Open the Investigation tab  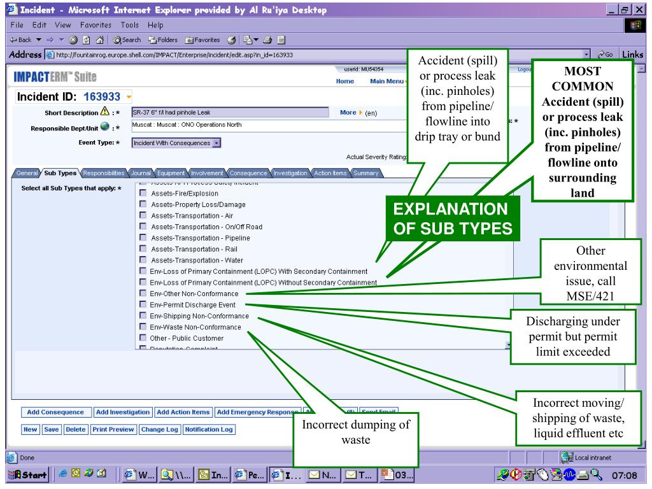290,173
